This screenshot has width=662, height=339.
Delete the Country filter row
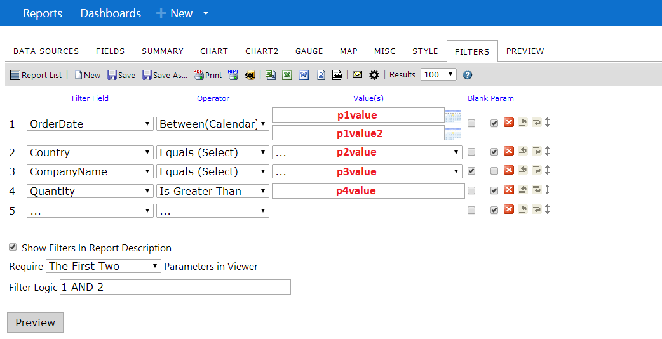[x=509, y=151]
